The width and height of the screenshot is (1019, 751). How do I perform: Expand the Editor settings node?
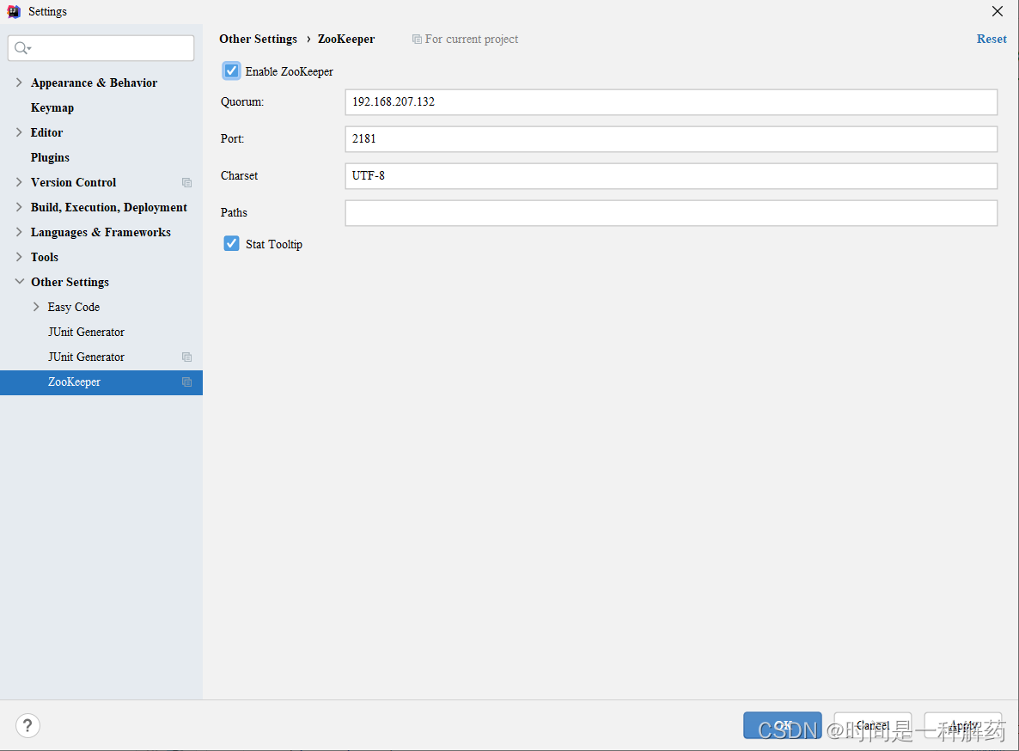coord(19,132)
